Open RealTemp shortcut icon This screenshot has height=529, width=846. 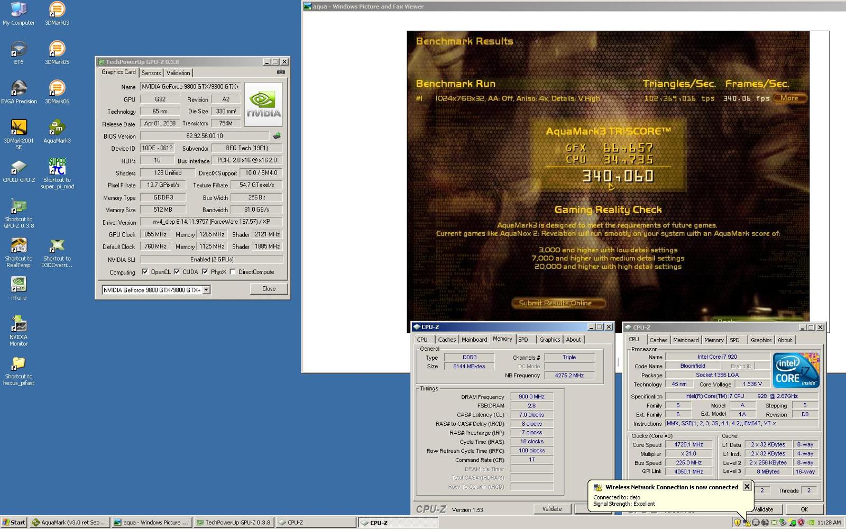point(19,252)
